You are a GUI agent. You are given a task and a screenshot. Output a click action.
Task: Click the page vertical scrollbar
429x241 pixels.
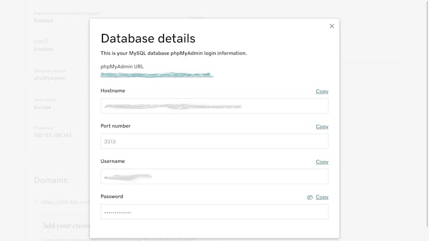[x=427, y=114]
